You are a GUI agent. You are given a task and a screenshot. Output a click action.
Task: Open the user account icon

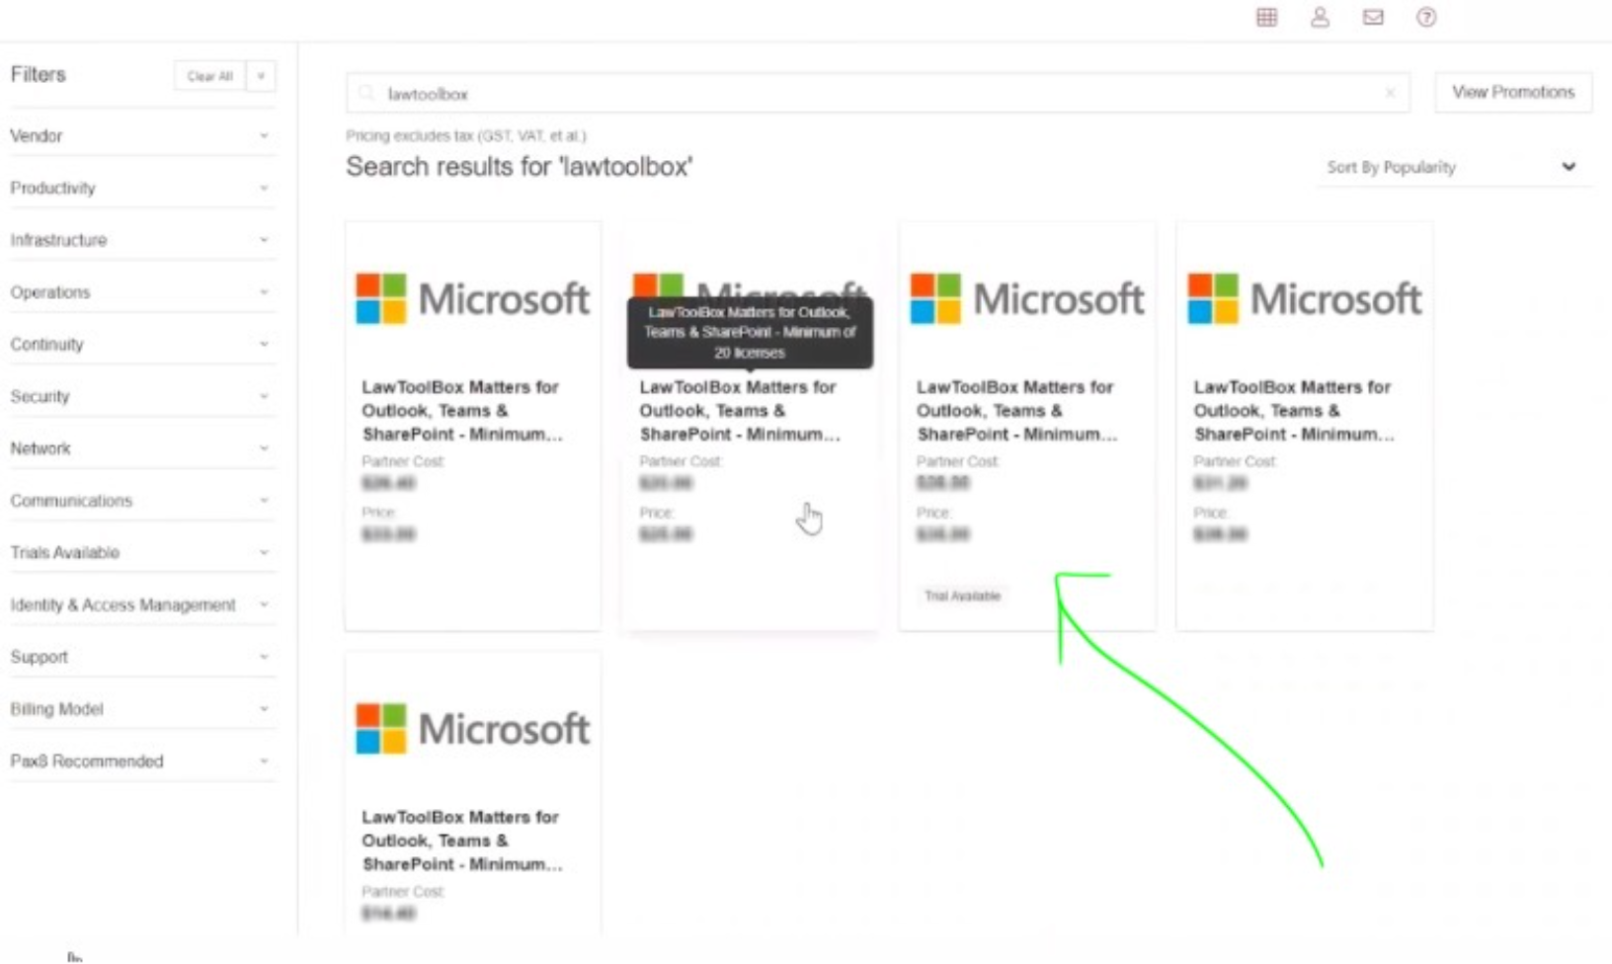[1320, 17]
